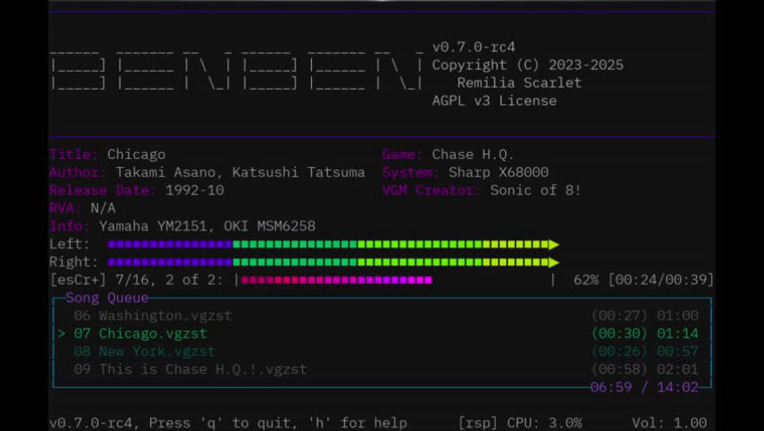Screen dimensions: 764x431
Task: Click the 62% [00:24/00:39] elapsed time display
Action: pyautogui.click(x=644, y=280)
